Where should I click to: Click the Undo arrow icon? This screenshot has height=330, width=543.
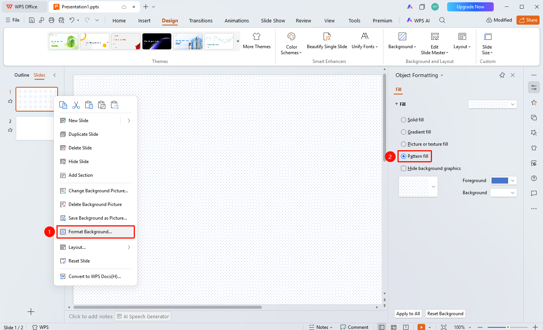pos(72,20)
